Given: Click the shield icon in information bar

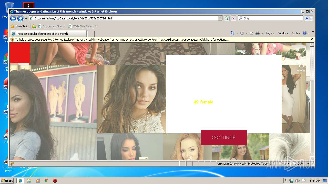Looking at the screenshot, I should (12, 40).
